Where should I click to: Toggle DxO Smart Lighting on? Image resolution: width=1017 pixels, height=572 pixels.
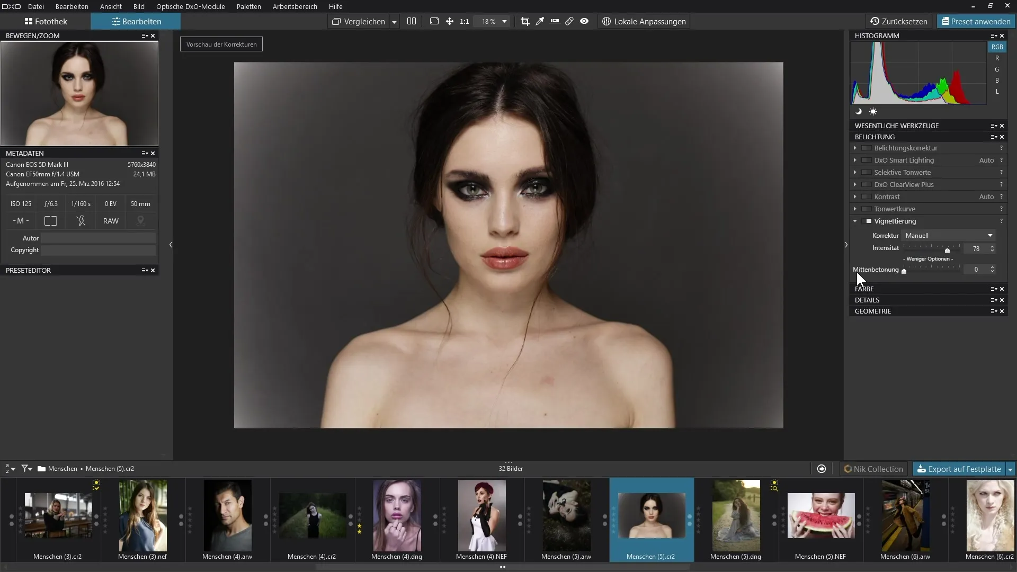[x=867, y=160]
